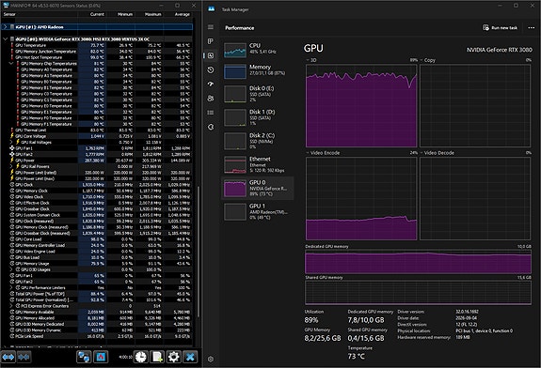Screen dimensions: 541x368
Task: Click Run new task in Task Manager
Action: 500,27
